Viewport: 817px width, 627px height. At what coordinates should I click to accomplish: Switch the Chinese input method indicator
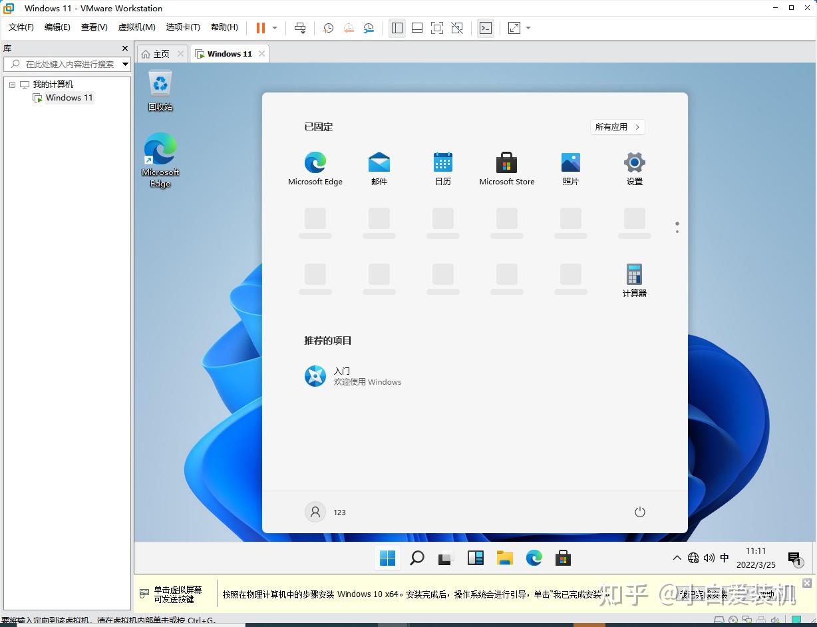click(724, 558)
